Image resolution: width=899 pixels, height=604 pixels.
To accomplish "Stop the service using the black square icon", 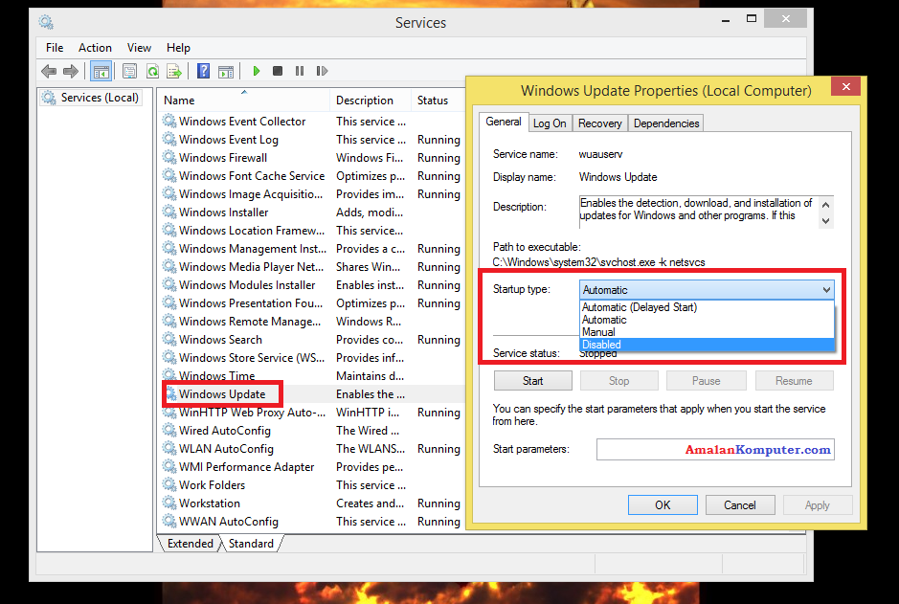I will pos(277,70).
